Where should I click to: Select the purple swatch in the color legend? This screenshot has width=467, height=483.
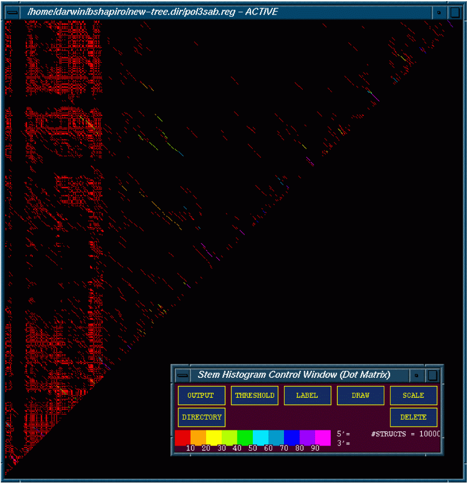point(307,437)
